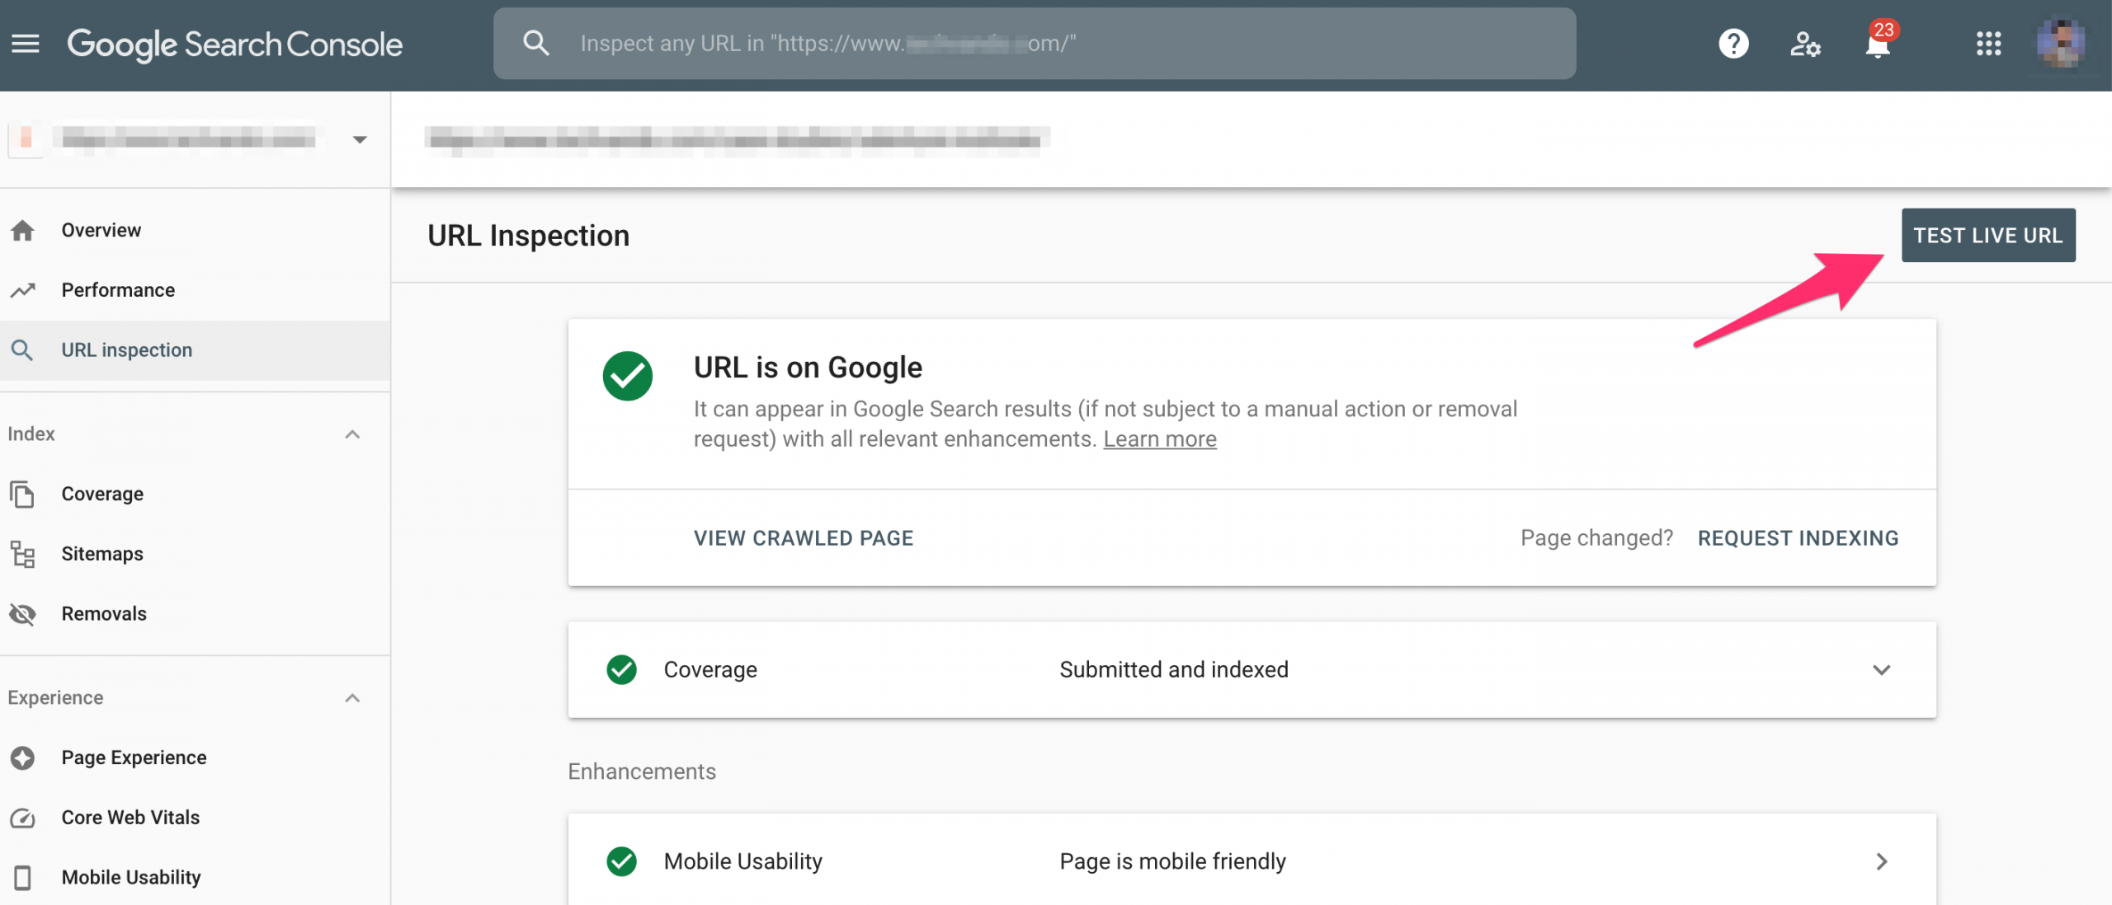Click the search magnifier icon in URL bar
This screenshot has width=2112, height=905.
click(536, 43)
